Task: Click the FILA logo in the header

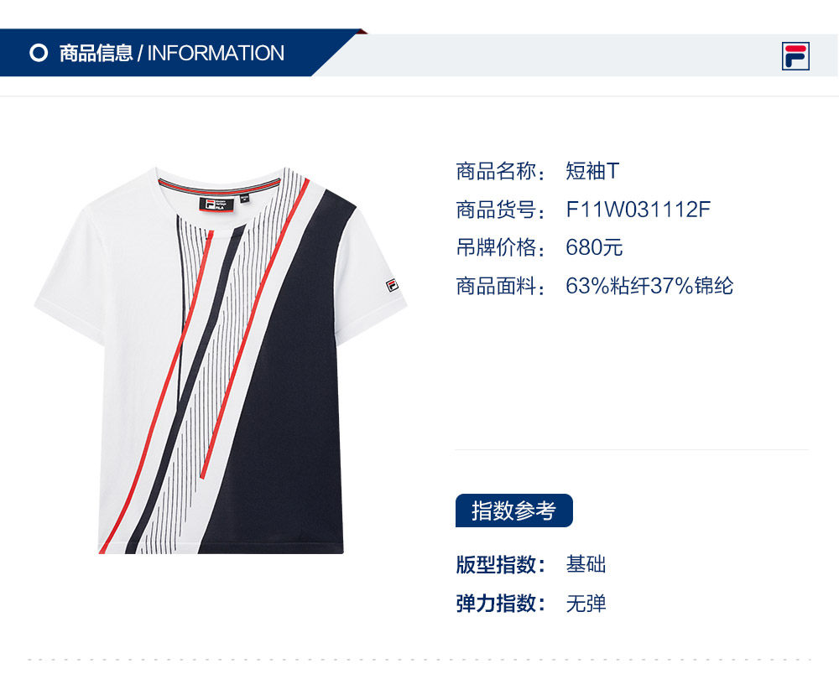Action: click(x=795, y=56)
